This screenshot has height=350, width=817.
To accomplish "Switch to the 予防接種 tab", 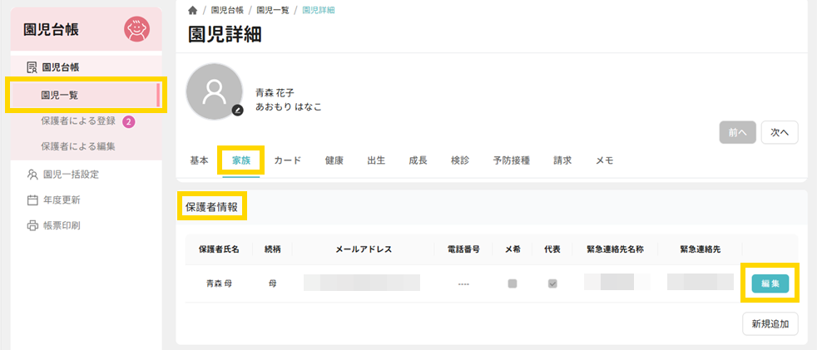I will 511,160.
